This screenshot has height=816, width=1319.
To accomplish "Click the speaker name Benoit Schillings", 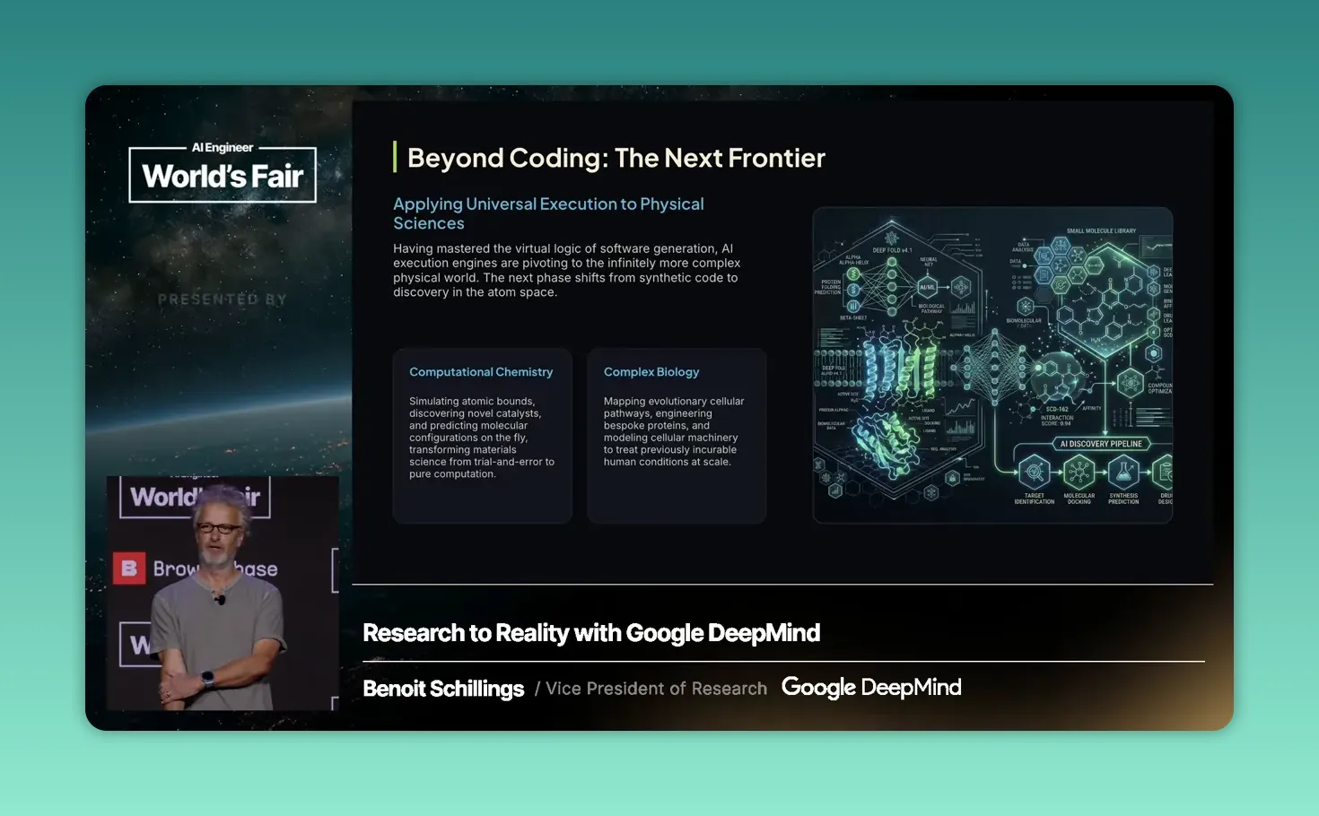I will (x=443, y=689).
